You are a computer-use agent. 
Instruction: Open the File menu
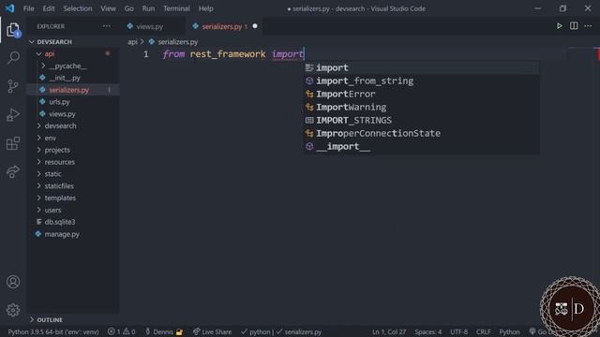tap(29, 8)
